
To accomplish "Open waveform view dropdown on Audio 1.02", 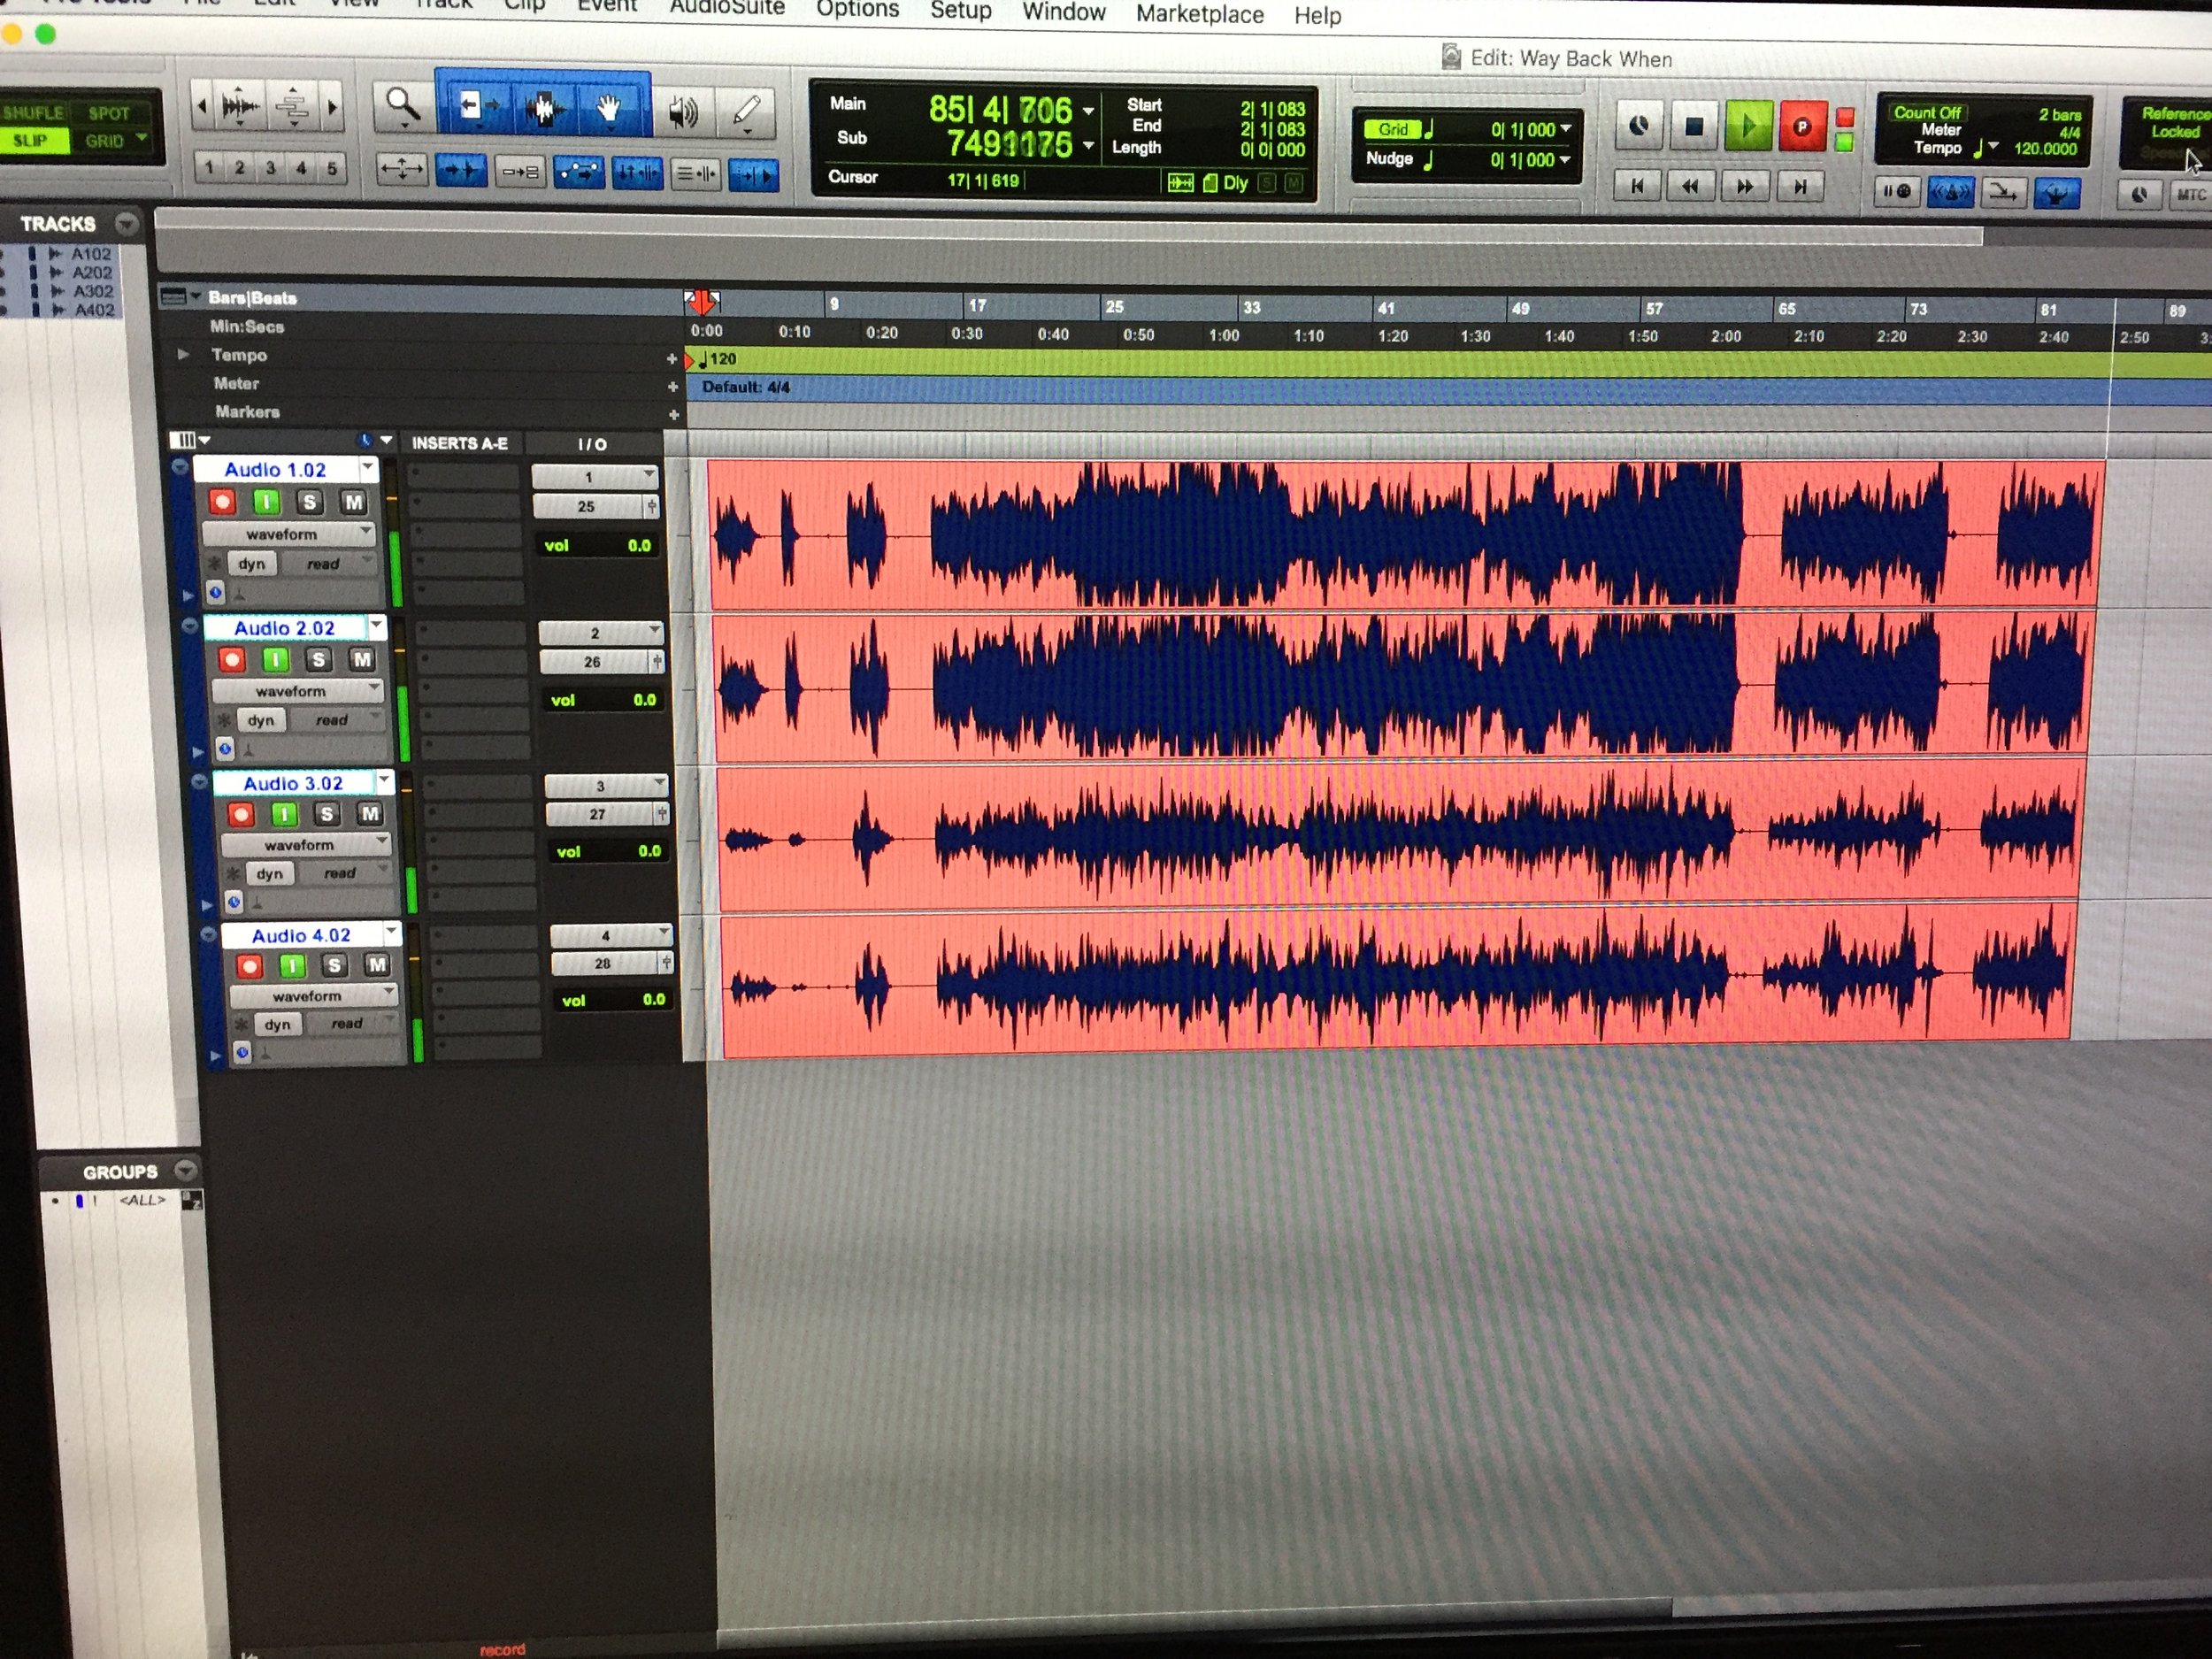I will 288,534.
